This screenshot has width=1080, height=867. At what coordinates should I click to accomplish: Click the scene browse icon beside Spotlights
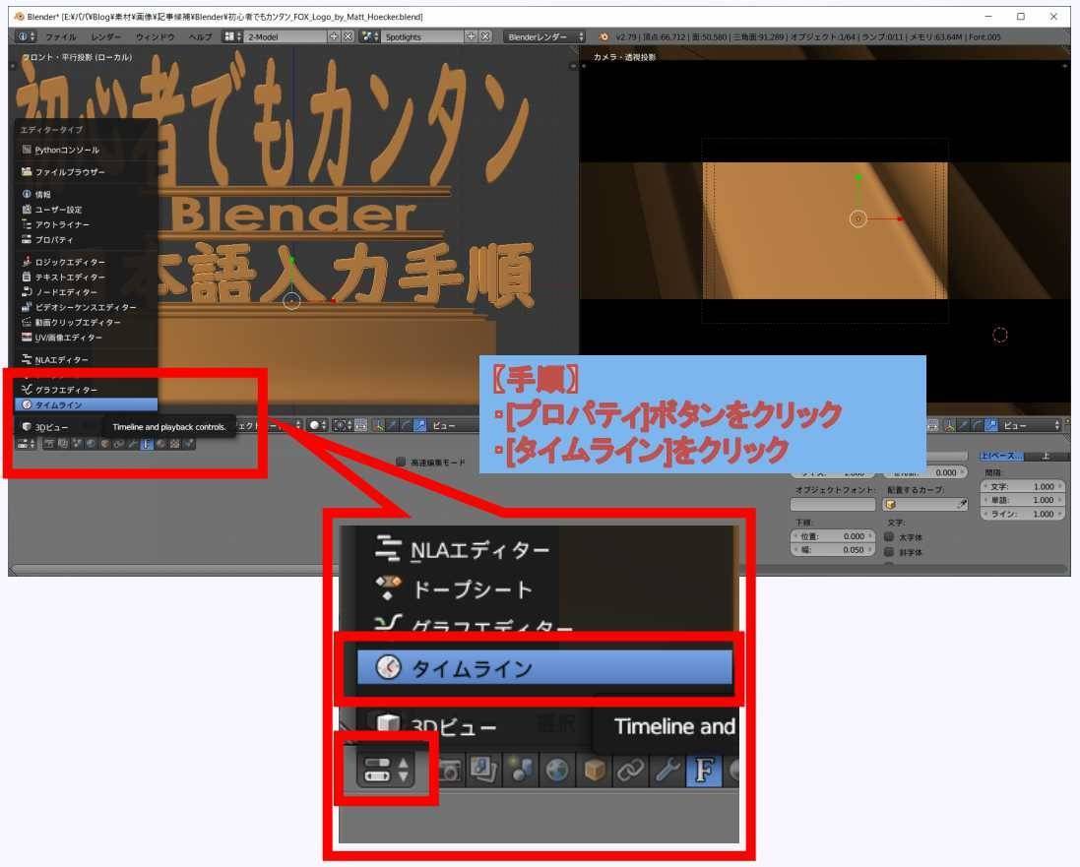pos(370,36)
